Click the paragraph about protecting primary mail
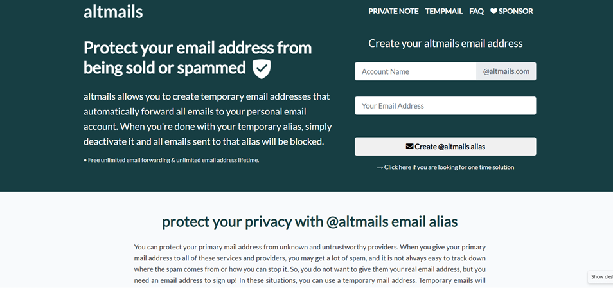 coord(310,264)
